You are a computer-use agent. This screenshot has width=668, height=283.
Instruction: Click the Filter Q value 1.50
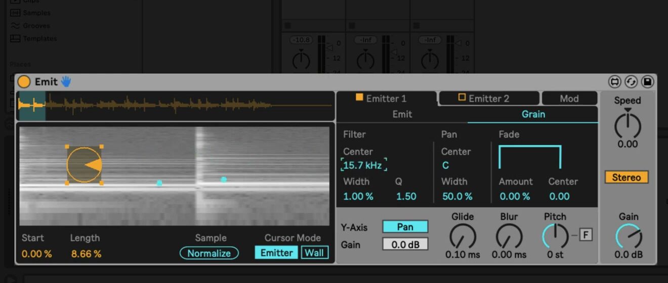[x=406, y=197]
